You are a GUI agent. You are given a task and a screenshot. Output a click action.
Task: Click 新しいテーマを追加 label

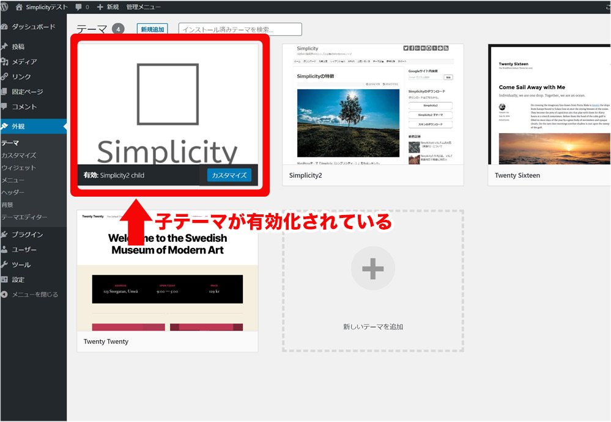[373, 327]
